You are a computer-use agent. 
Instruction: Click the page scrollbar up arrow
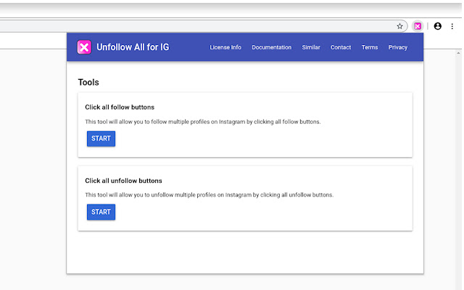458,53
